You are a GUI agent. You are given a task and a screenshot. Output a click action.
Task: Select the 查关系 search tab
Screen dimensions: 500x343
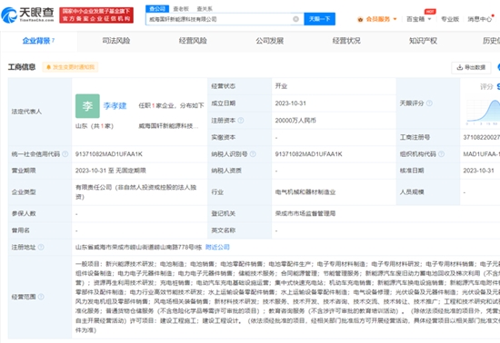coord(205,8)
